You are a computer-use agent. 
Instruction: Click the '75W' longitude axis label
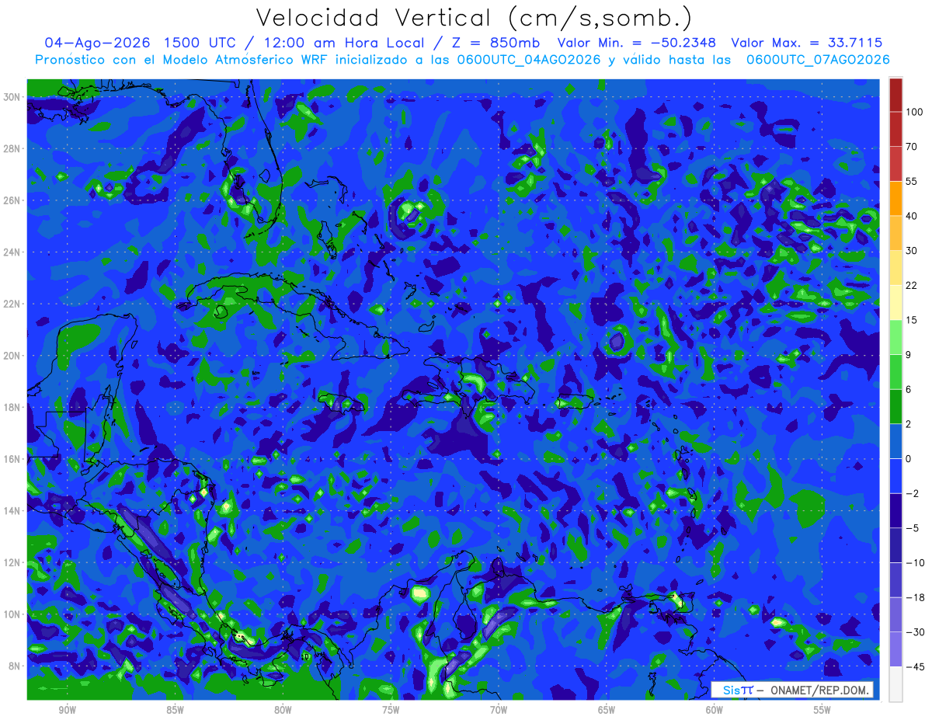391,710
